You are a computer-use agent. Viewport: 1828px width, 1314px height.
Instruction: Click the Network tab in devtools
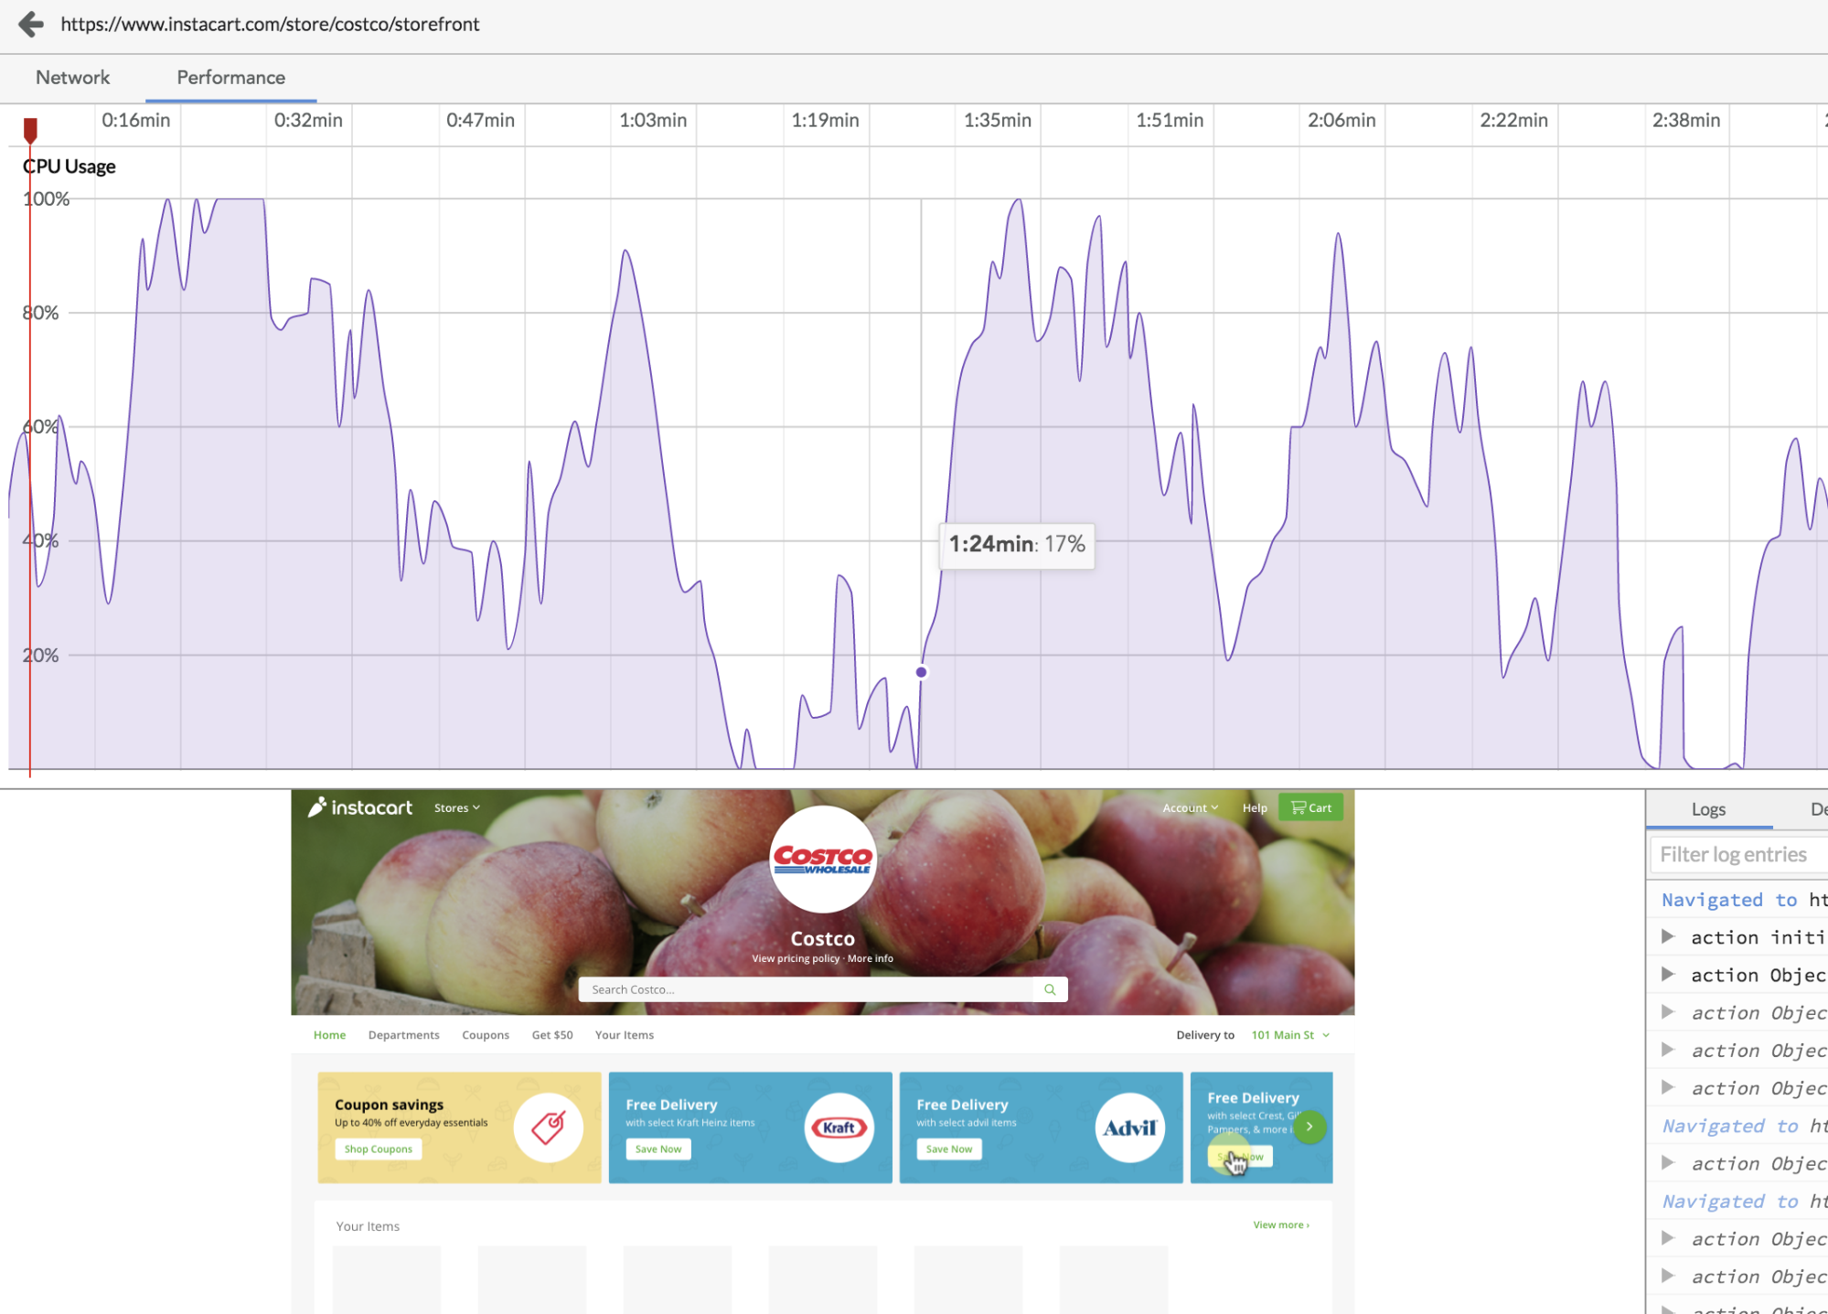click(x=72, y=77)
